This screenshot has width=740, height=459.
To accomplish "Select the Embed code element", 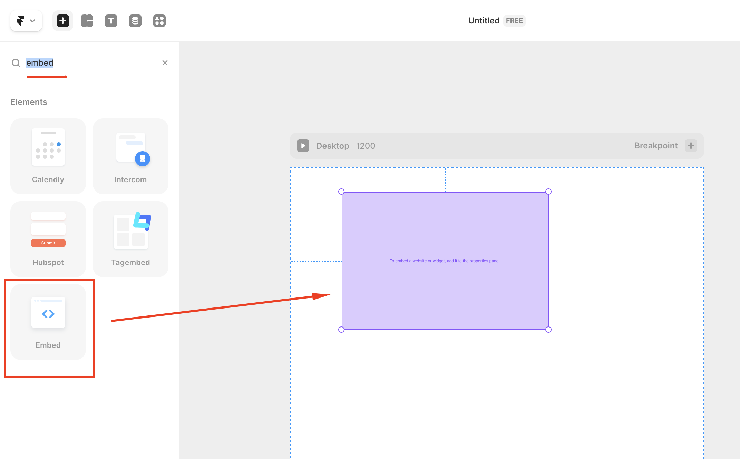I will pos(48,322).
